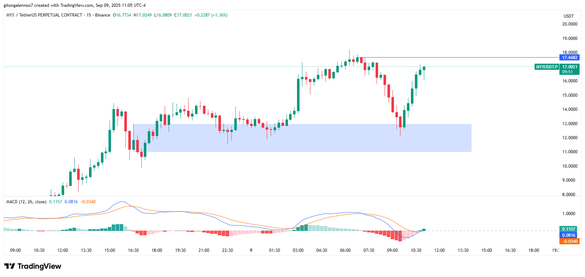Click the 14.0000 price axis label
Image resolution: width=585 pixels, height=277 pixels.
(x=570, y=109)
